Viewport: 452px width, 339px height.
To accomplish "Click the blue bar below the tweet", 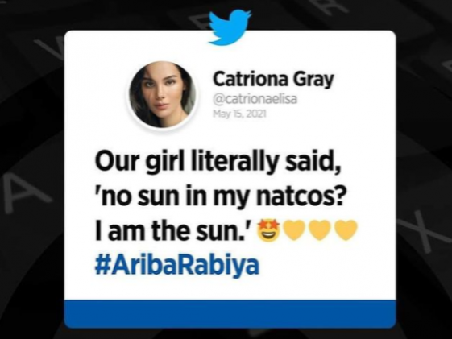I will (230, 313).
